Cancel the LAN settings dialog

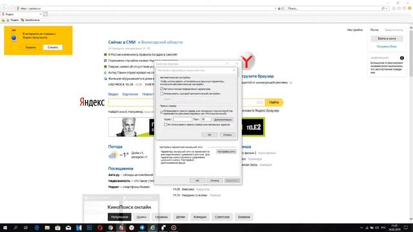pyautogui.click(x=227, y=135)
